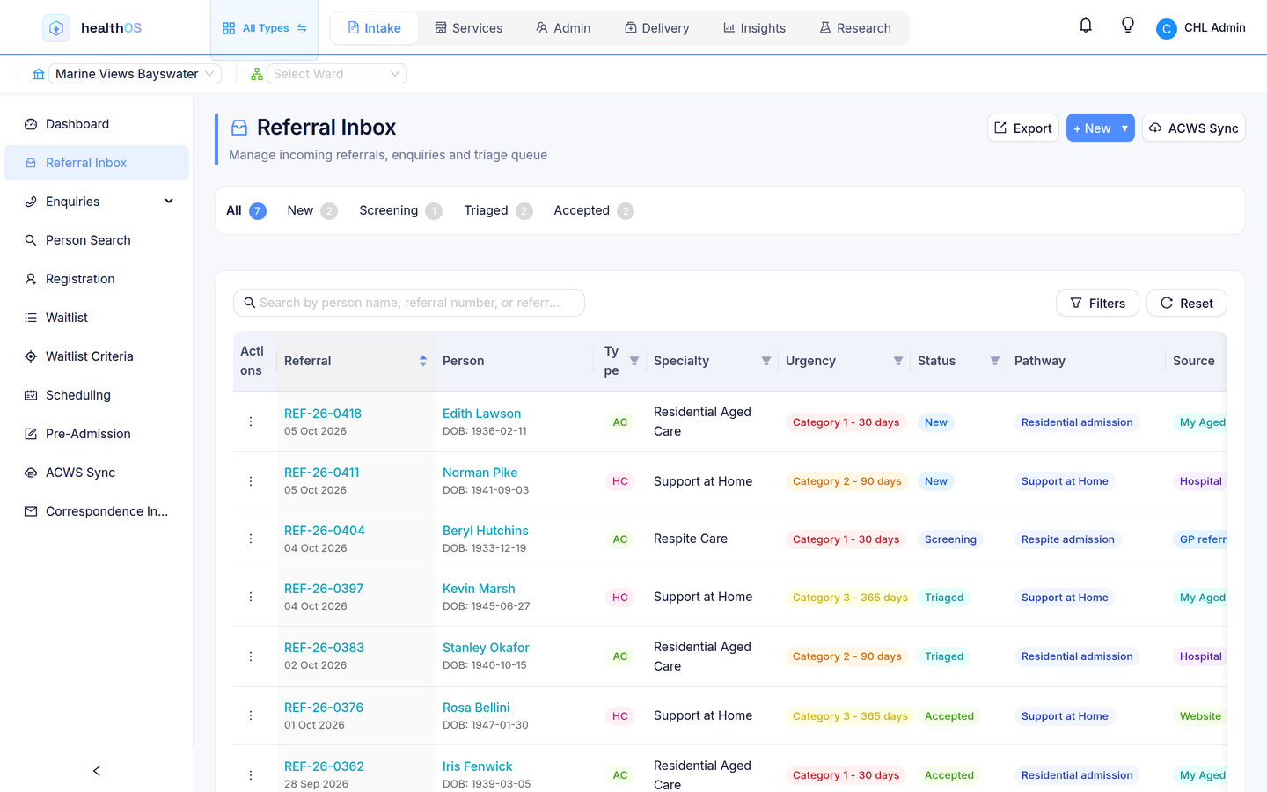This screenshot has width=1267, height=792.
Task: Click the ACWS Sync button
Action: pyautogui.click(x=1194, y=128)
